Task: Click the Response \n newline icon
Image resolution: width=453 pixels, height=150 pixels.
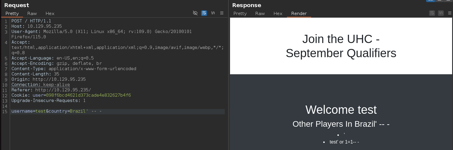Action: coord(441,13)
